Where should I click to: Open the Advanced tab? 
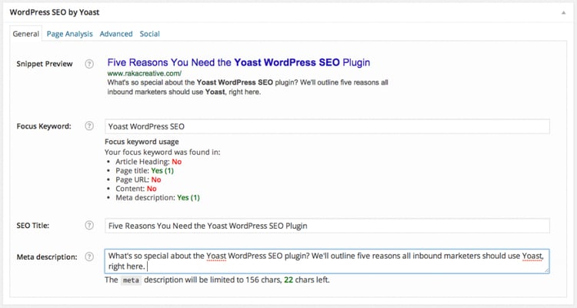tap(116, 34)
